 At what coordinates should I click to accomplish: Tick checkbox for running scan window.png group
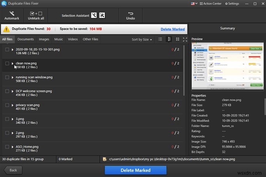pos(7,77)
